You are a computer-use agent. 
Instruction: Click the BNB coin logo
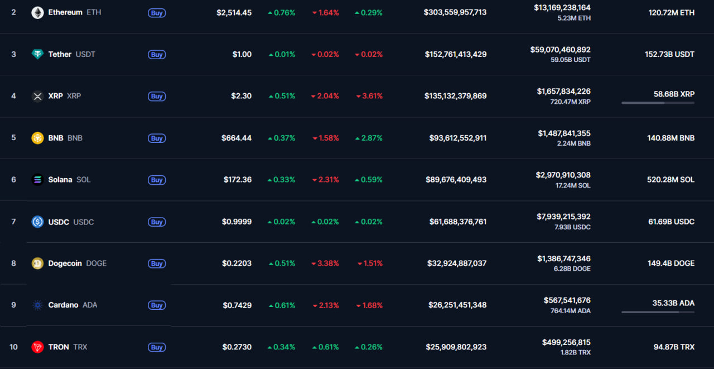pyautogui.click(x=37, y=138)
